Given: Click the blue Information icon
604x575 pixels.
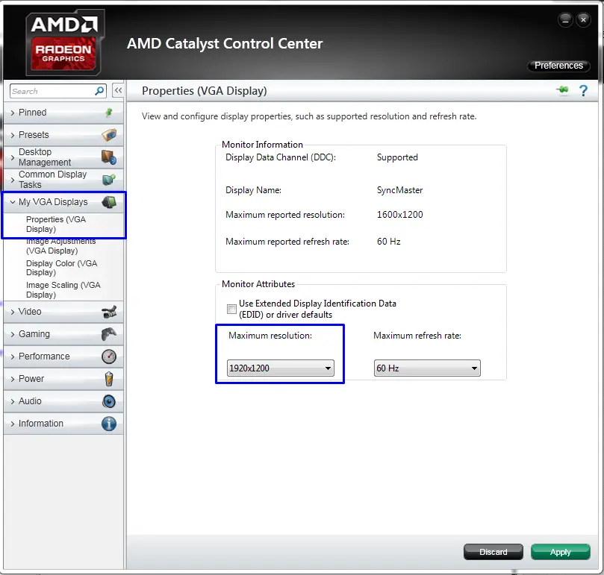Looking at the screenshot, I should point(109,424).
